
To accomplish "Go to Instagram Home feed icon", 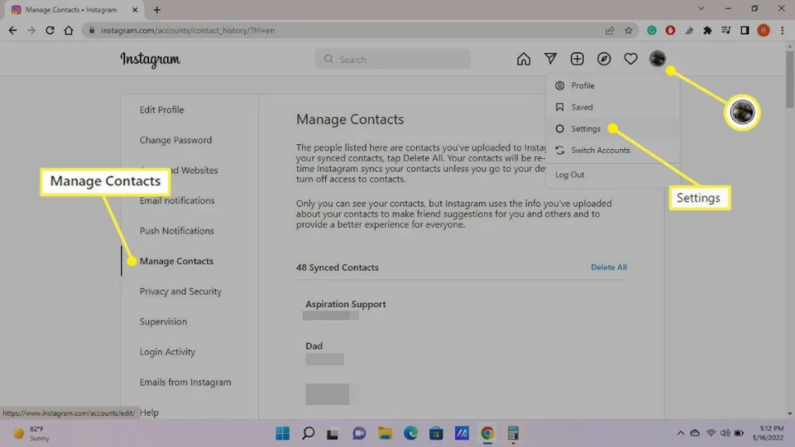I will point(523,59).
